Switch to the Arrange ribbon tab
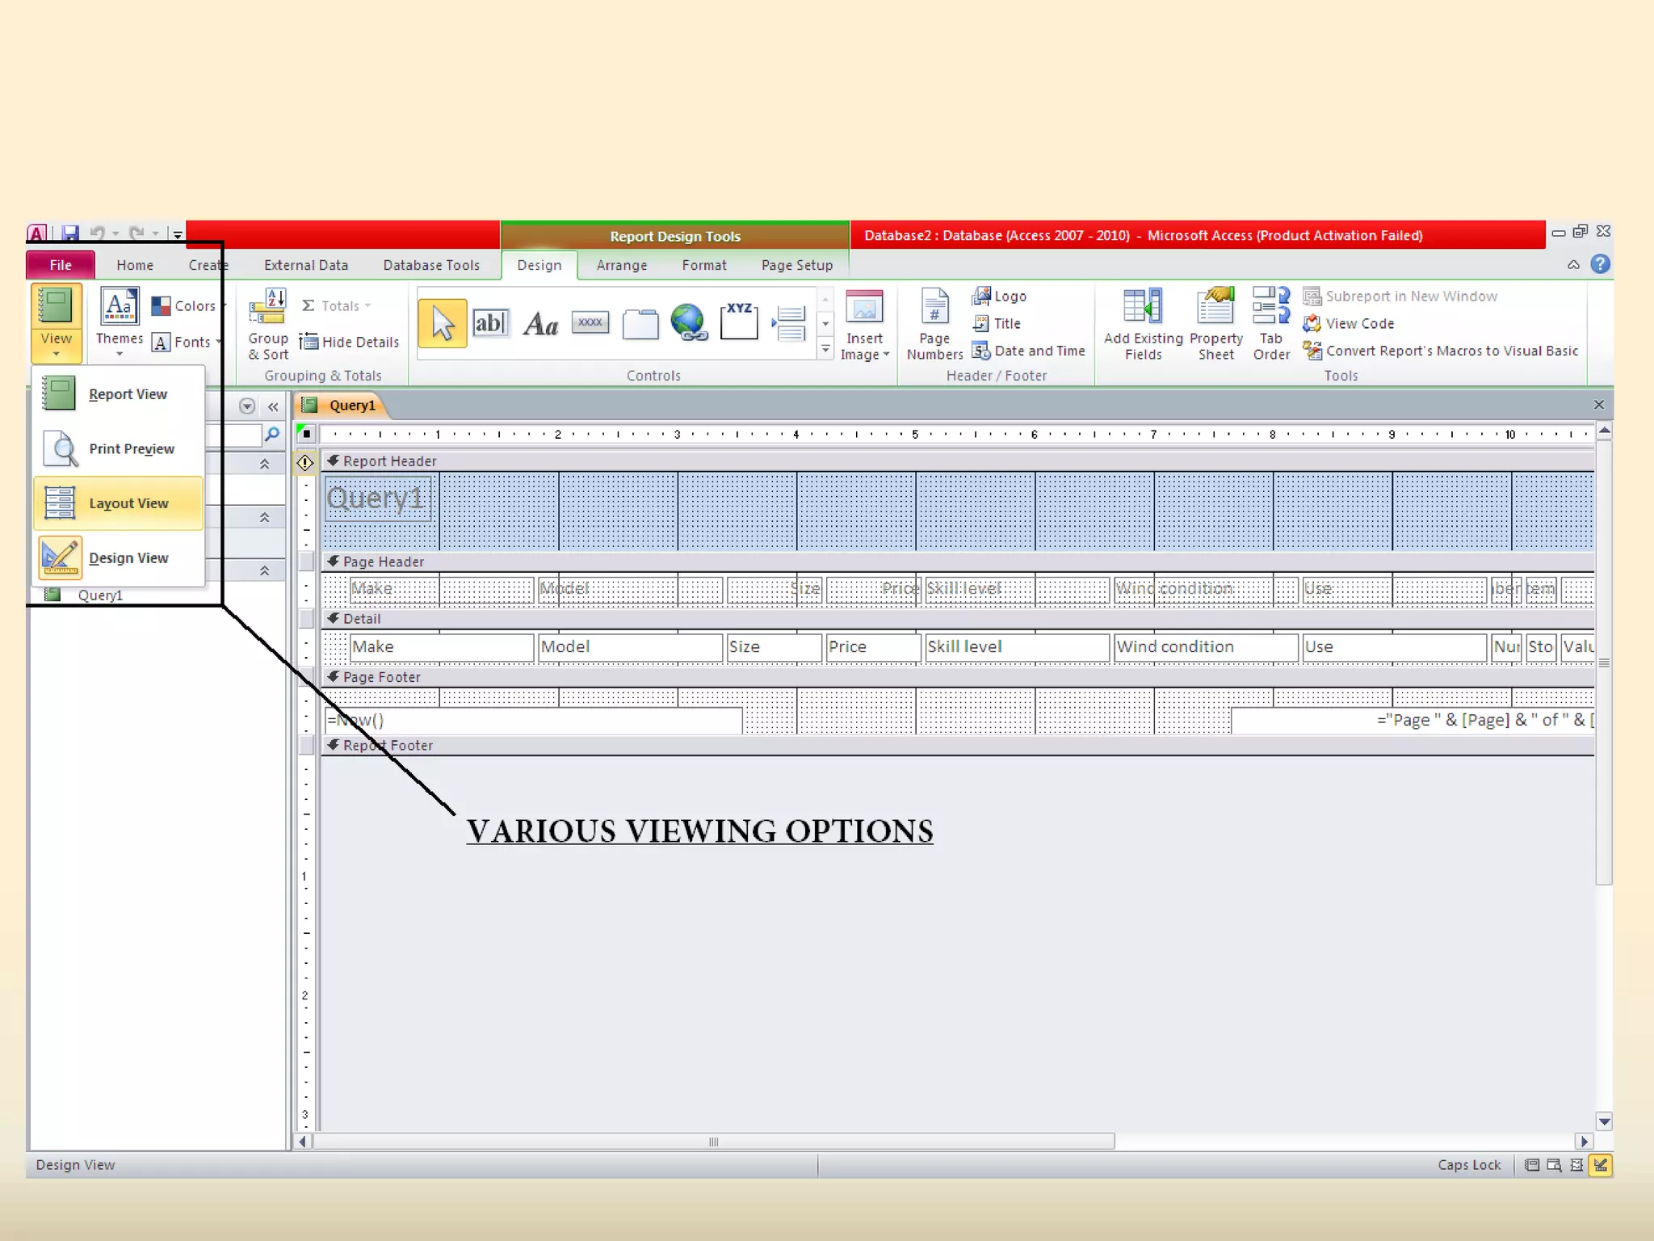This screenshot has width=1654, height=1241. (x=621, y=265)
